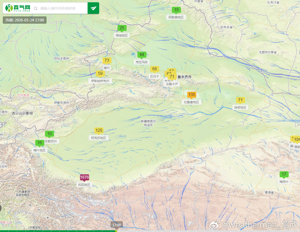Click the 真气网 logo
Image resolution: width=300 pixels, height=232 pixels.
18,8
